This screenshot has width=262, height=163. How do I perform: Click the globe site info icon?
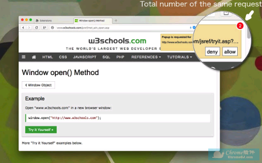[52, 28]
